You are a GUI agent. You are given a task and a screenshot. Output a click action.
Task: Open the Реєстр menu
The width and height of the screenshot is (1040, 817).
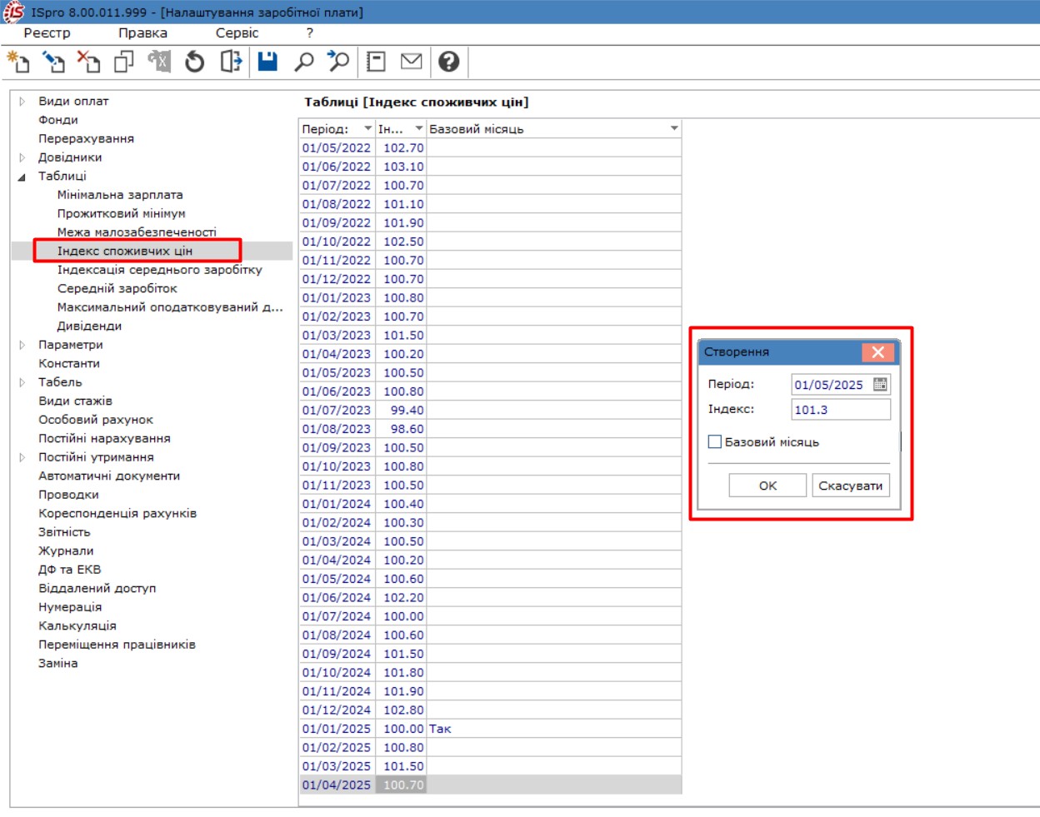point(47,33)
